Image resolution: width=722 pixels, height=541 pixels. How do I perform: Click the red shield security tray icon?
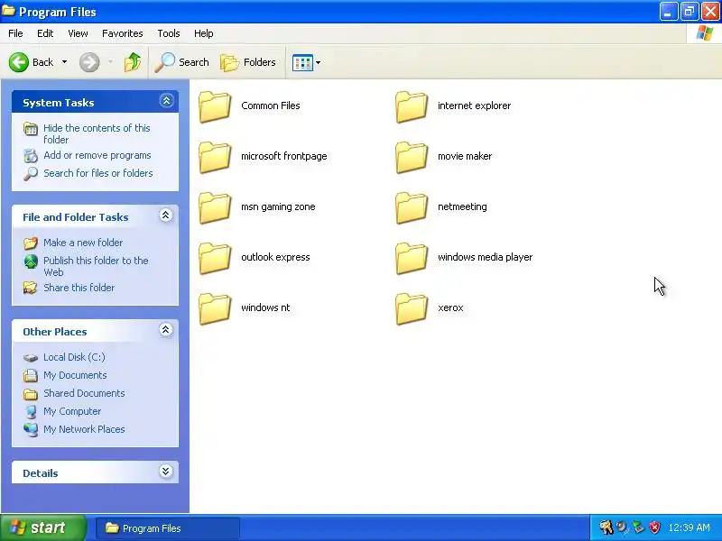[x=654, y=527]
